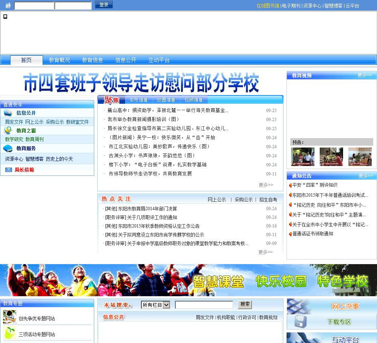Click the 教育服务 blue book icon
Screen dimensions: 377x343
(8, 148)
